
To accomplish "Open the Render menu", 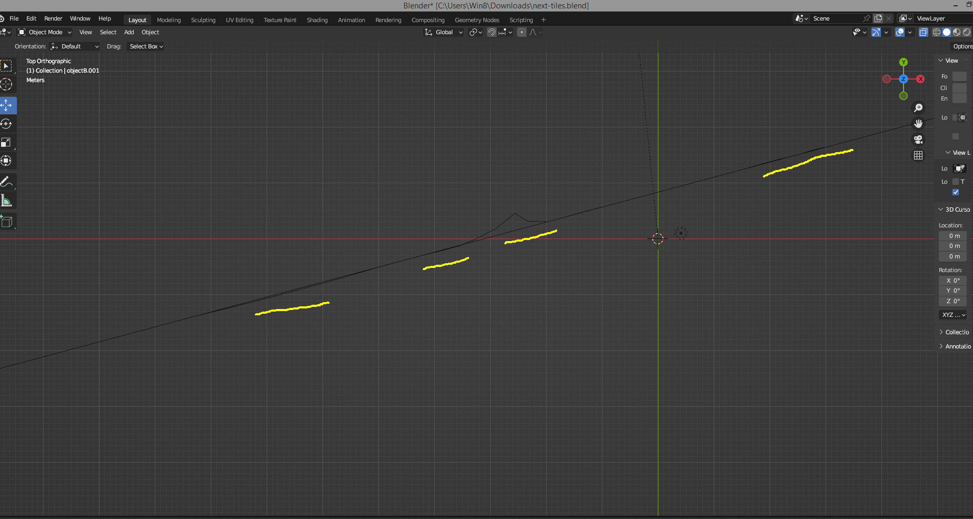I will [53, 18].
